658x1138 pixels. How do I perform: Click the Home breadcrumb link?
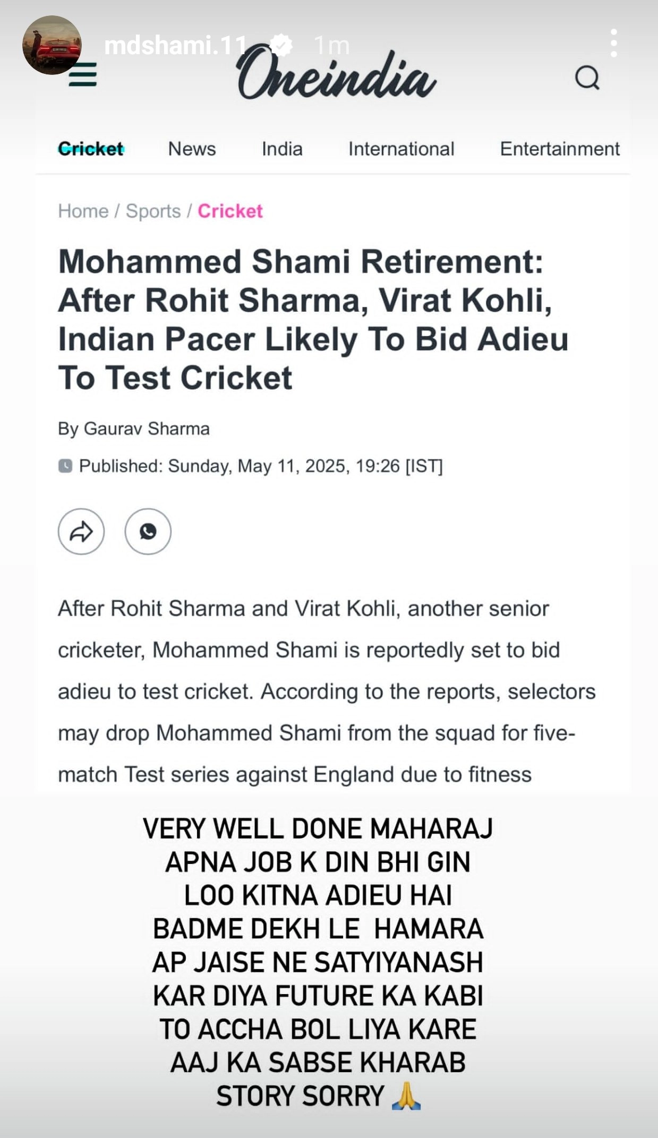(83, 211)
